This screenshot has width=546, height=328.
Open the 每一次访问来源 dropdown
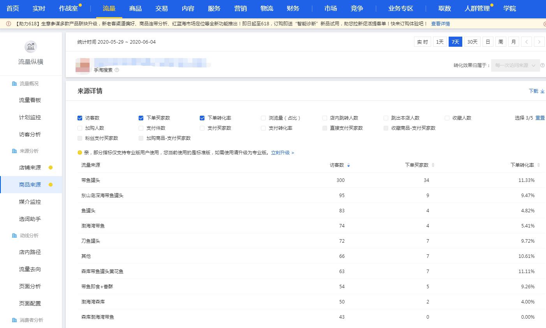(x=515, y=65)
